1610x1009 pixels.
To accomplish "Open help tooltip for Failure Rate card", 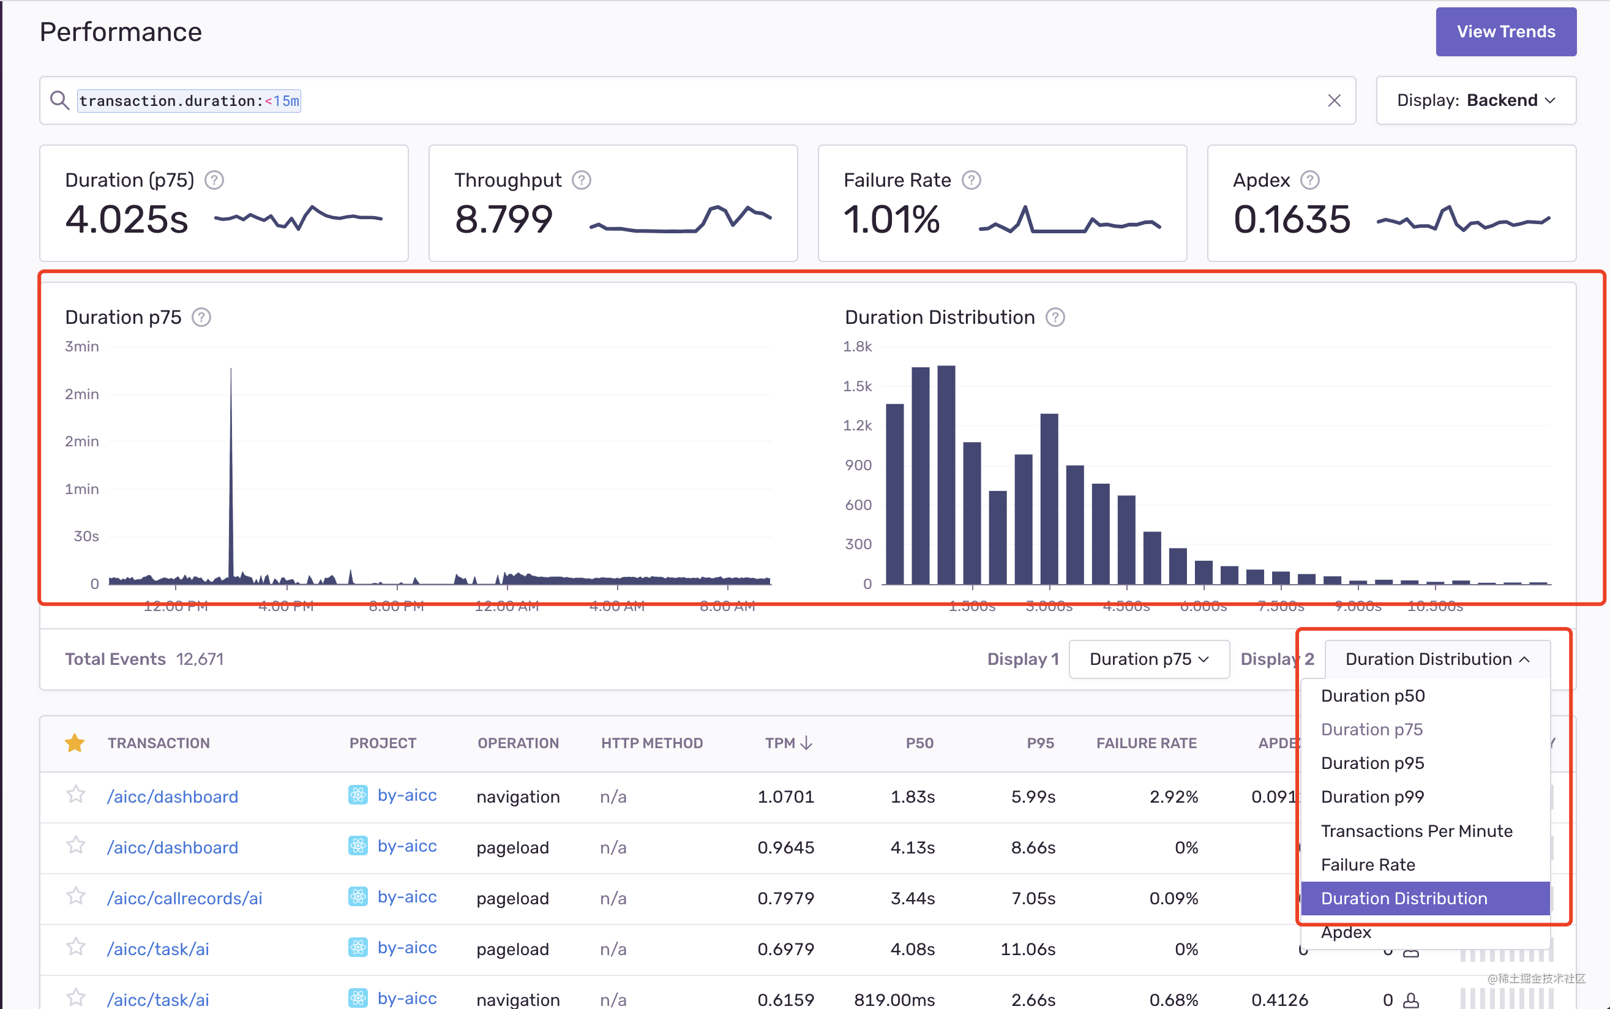I will (972, 180).
